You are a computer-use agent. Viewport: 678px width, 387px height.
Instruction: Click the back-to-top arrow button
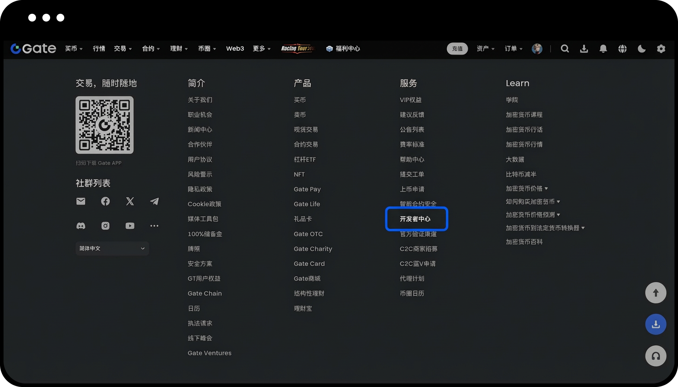(656, 293)
